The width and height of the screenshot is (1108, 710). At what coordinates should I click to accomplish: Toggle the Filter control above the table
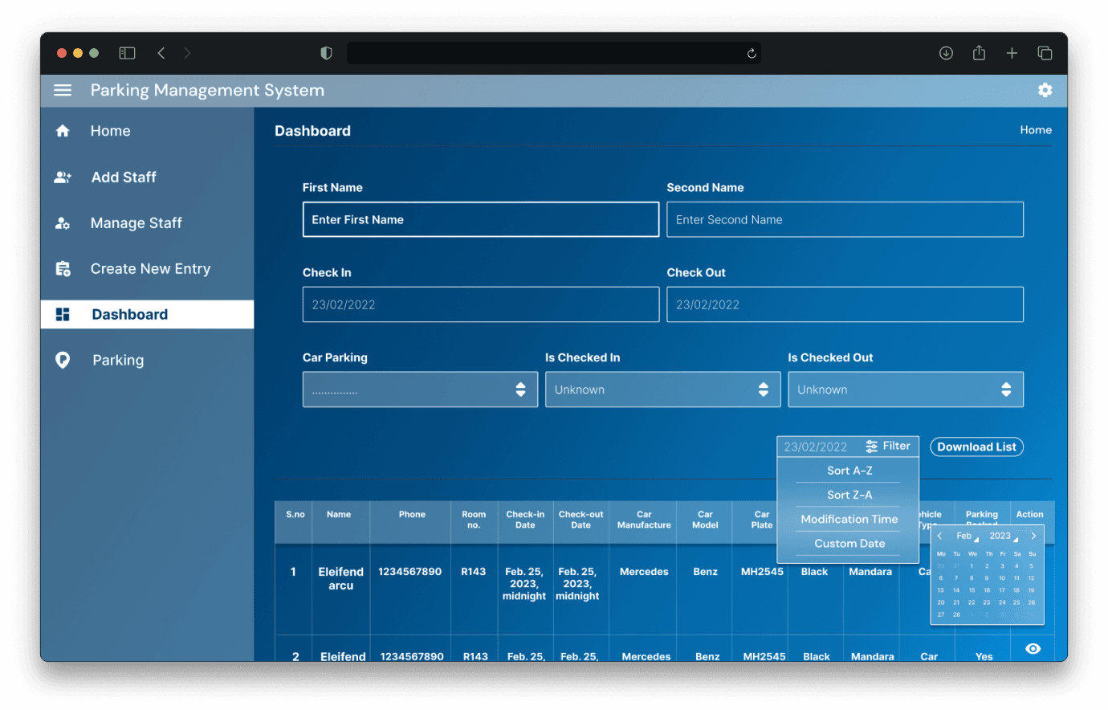point(888,445)
